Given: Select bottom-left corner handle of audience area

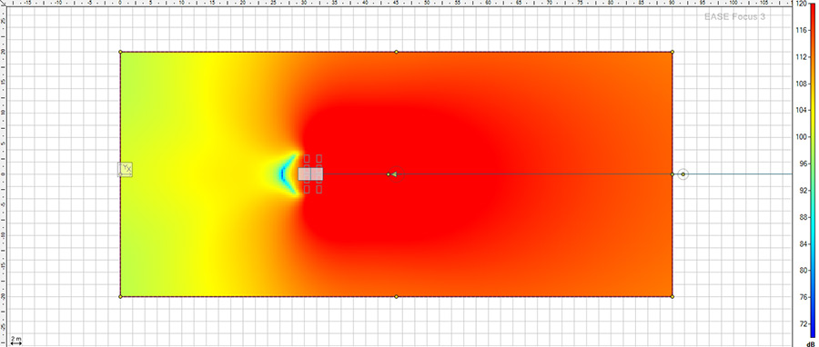Looking at the screenshot, I should (x=120, y=296).
